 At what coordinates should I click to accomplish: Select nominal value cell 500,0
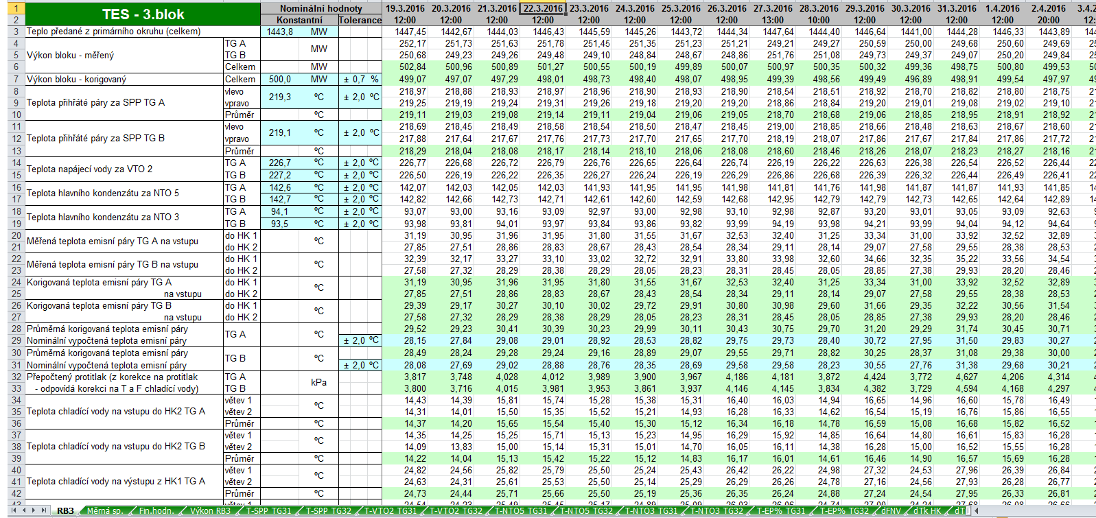coord(280,79)
